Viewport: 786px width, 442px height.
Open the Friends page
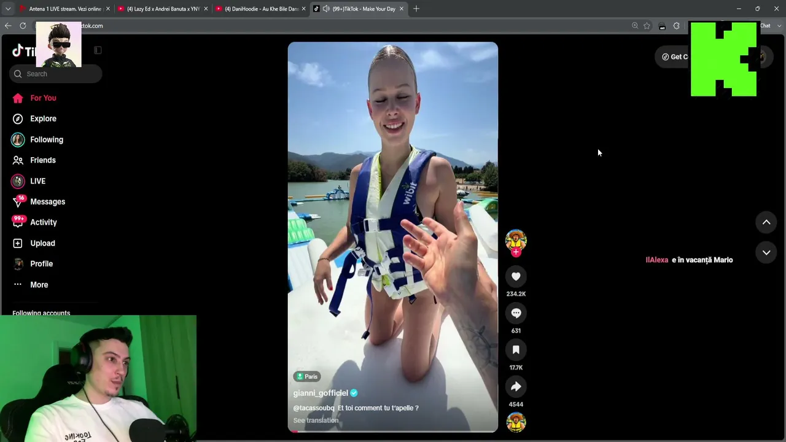point(34,160)
